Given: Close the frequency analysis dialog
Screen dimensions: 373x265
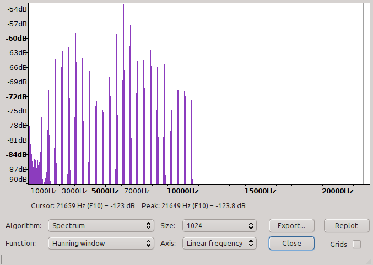Looking at the screenshot, I should click(x=291, y=243).
